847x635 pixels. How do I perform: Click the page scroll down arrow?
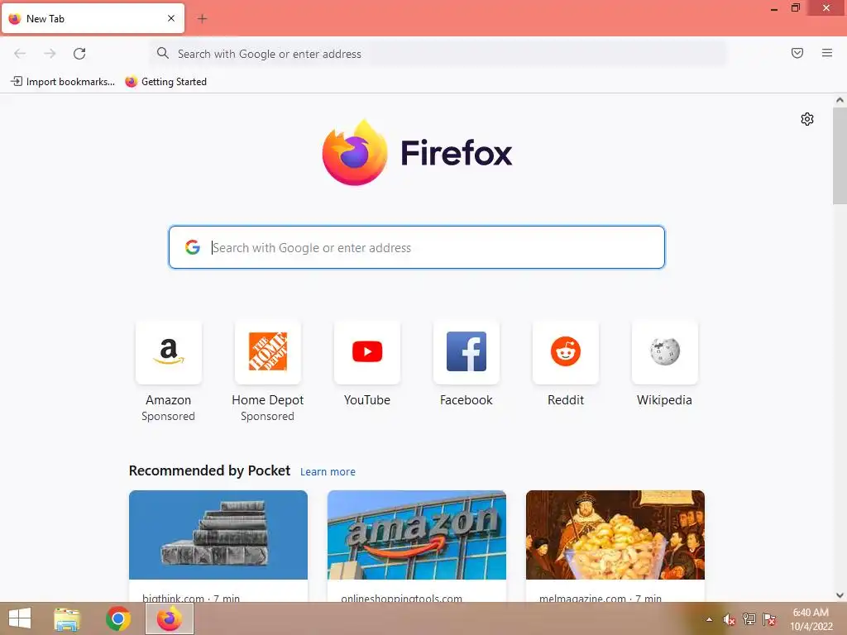point(840,595)
